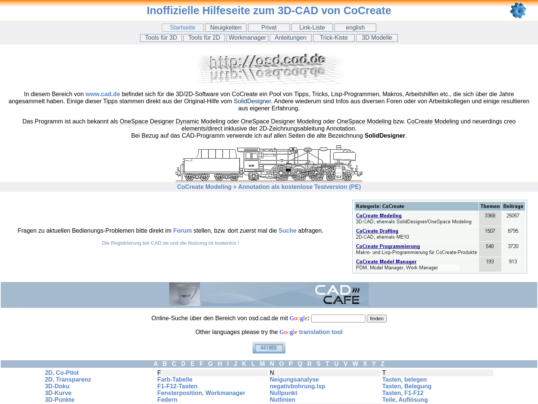Open CoCreate Modeling forum category

(x=379, y=216)
